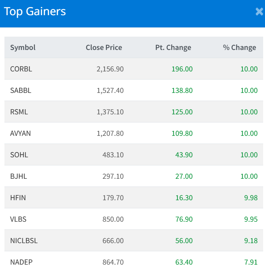Image resolution: width=265 pixels, height=272 pixels.
Task: Open the AVYAN stock symbol
Action: pyautogui.click(x=21, y=133)
